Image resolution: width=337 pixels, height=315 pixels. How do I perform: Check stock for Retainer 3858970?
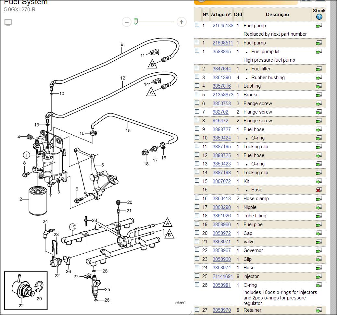click(x=319, y=310)
